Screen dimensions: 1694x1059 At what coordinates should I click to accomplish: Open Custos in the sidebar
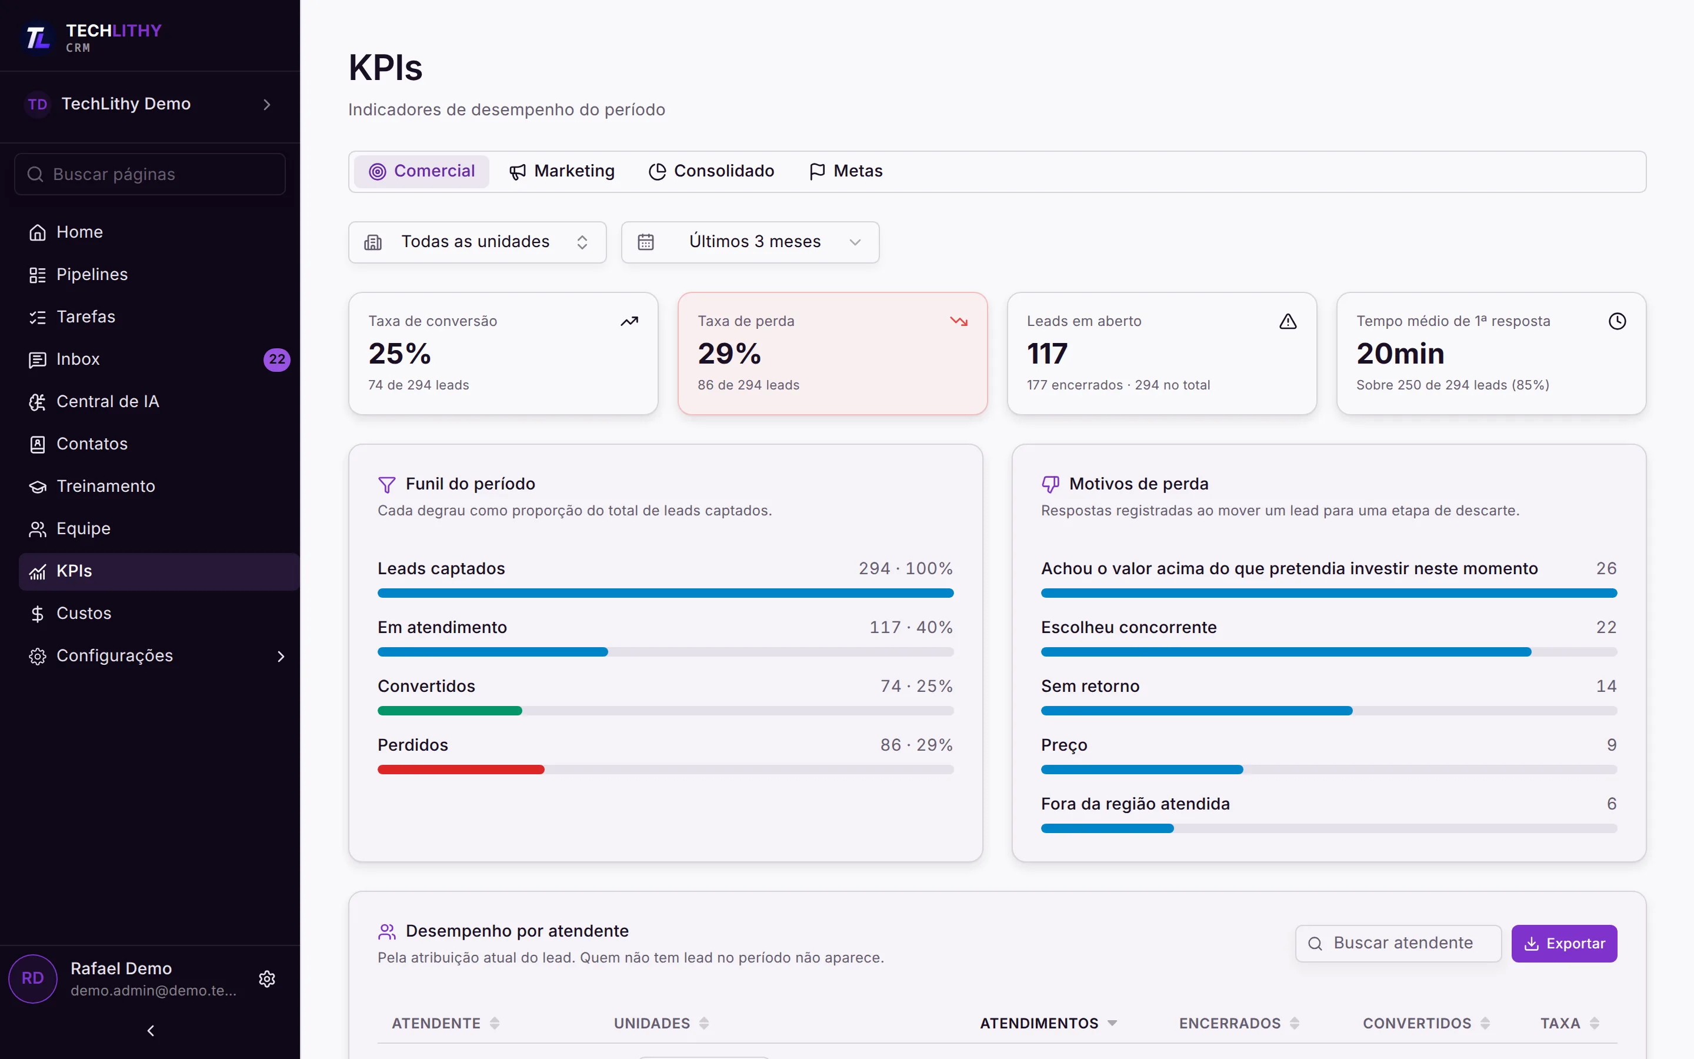coord(159,614)
